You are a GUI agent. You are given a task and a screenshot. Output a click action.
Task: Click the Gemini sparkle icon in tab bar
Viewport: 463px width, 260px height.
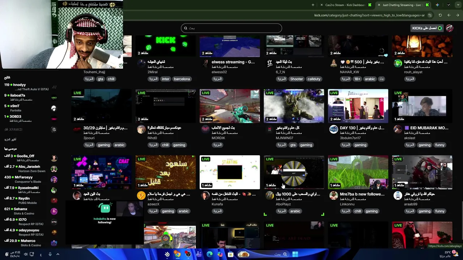click(x=437, y=5)
